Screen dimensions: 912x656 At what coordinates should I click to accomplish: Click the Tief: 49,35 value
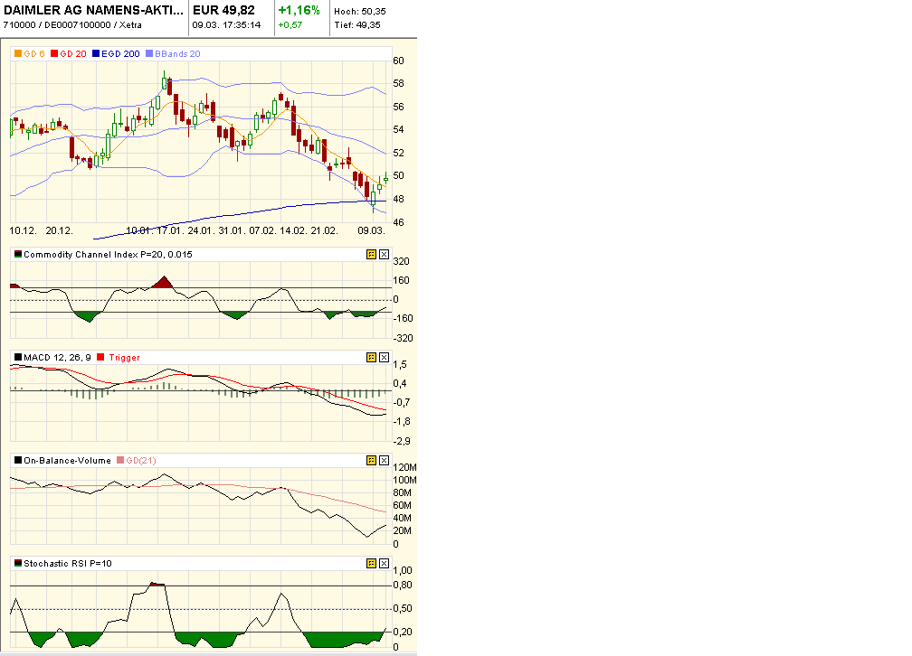coord(357,25)
